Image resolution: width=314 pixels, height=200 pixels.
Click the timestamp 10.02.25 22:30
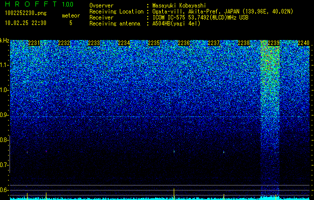25,23
